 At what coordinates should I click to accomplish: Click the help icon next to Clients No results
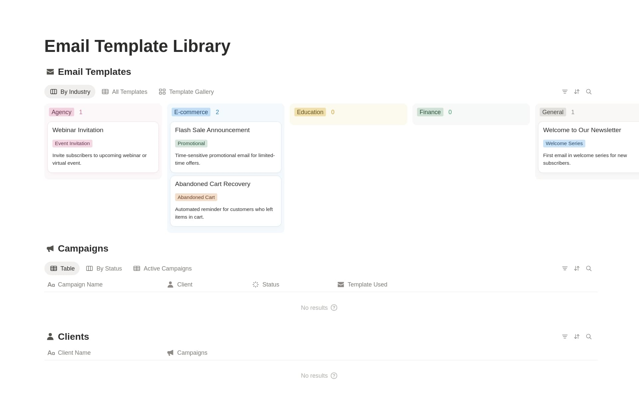[334, 375]
